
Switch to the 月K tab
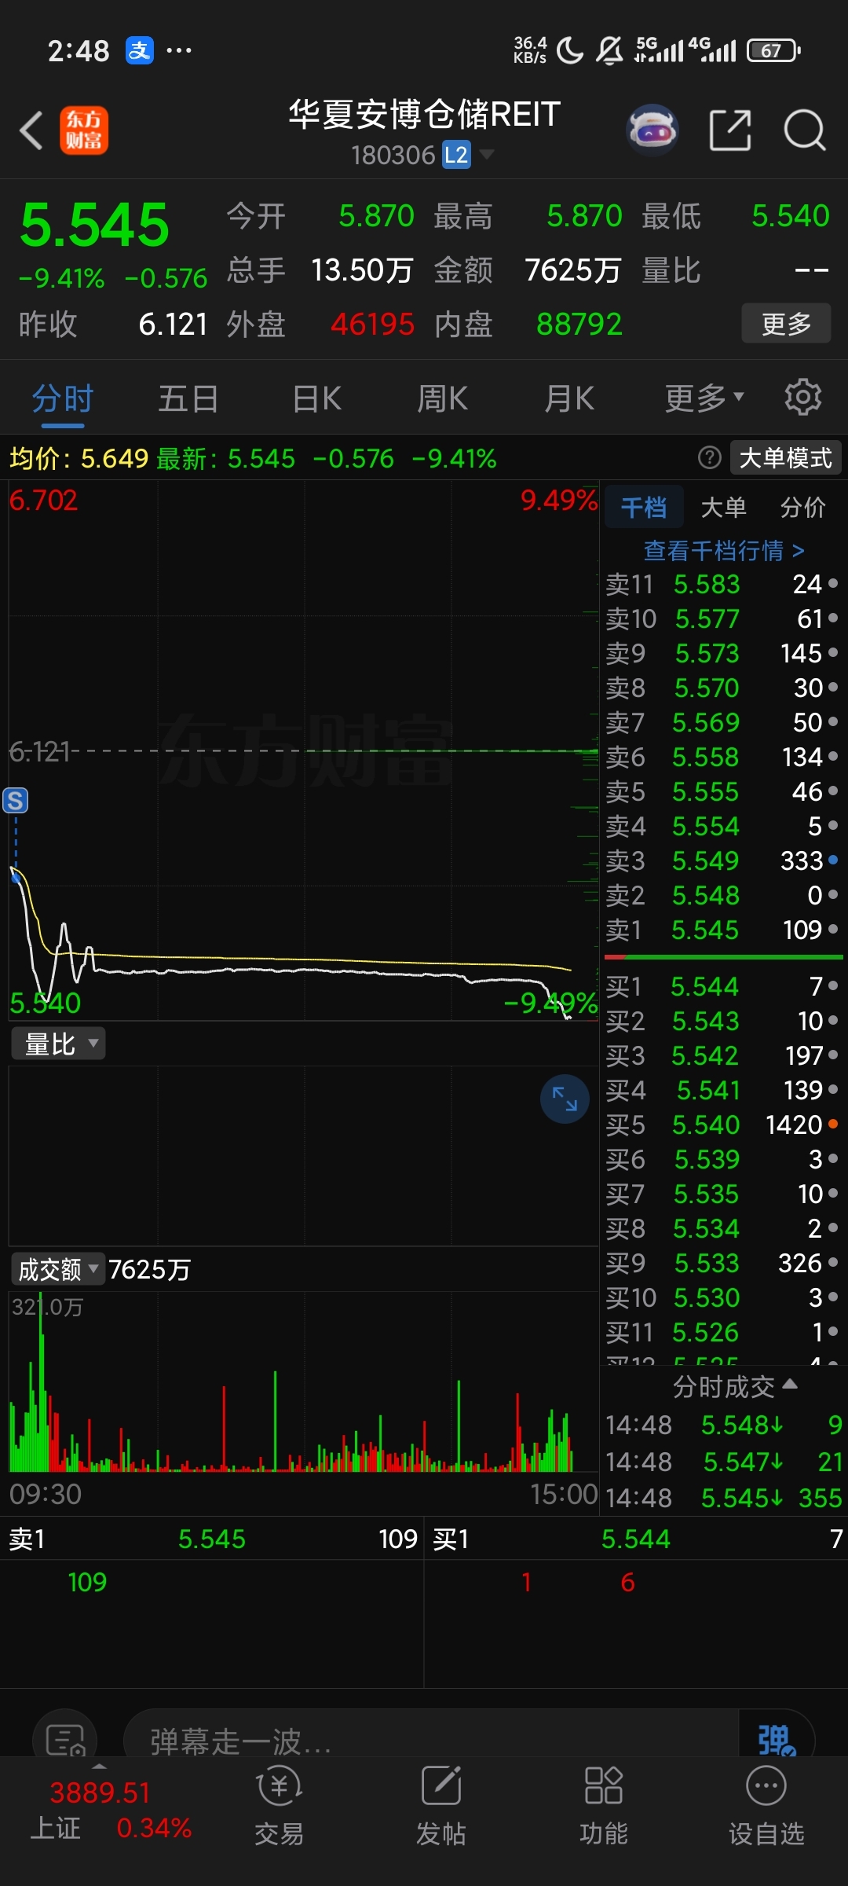569,398
